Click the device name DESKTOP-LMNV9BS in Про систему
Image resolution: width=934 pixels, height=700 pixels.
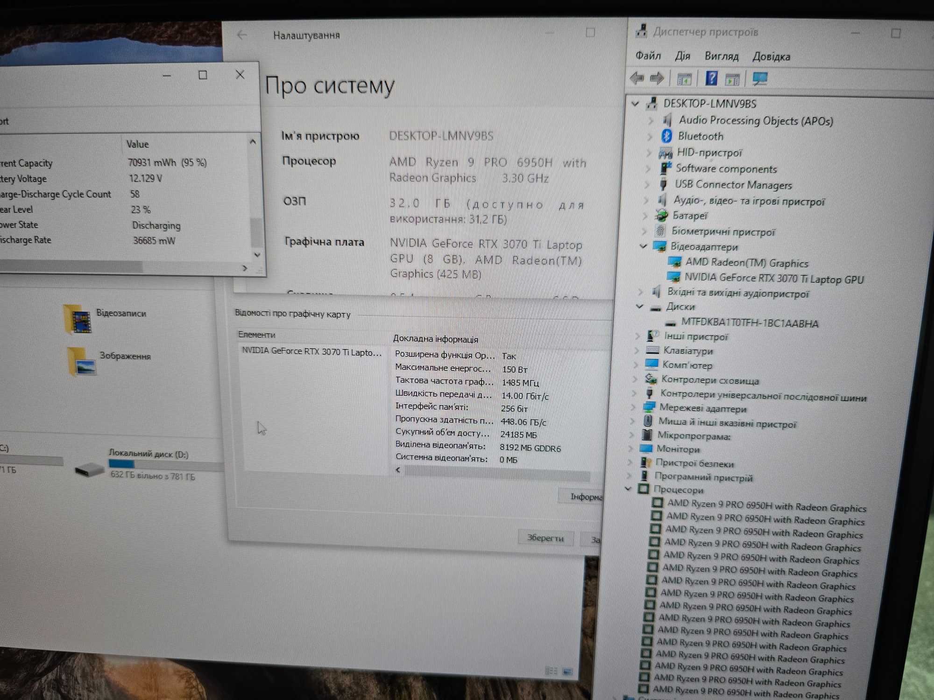click(441, 136)
